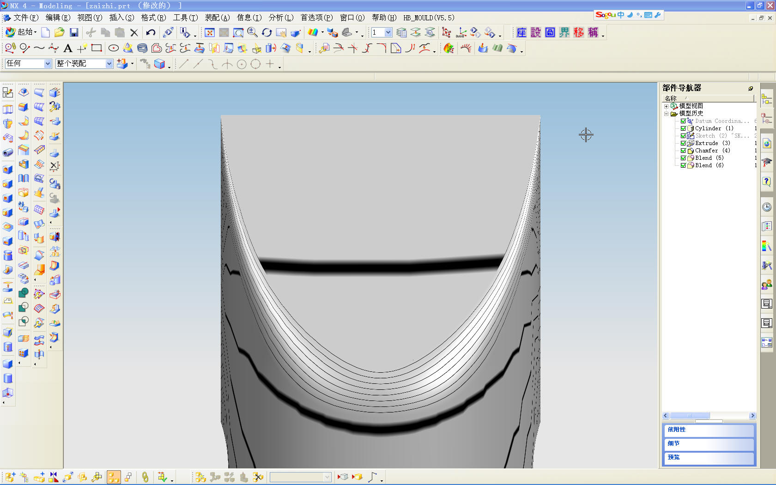
Task: Open the work layer number dropdown
Action: pos(388,32)
